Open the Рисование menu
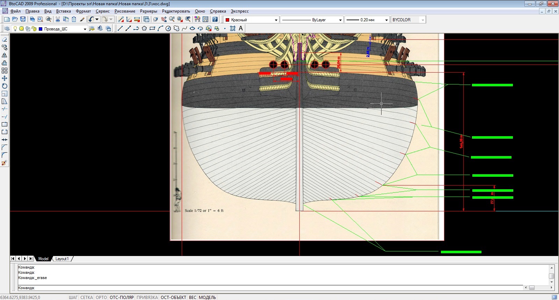Screen dimensions: 559x300 point(125,11)
